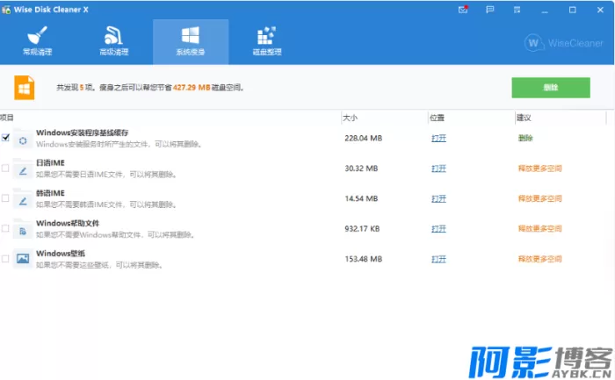This screenshot has height=380, width=615.
Task: Open the menu icon in title bar
Action: (x=517, y=10)
